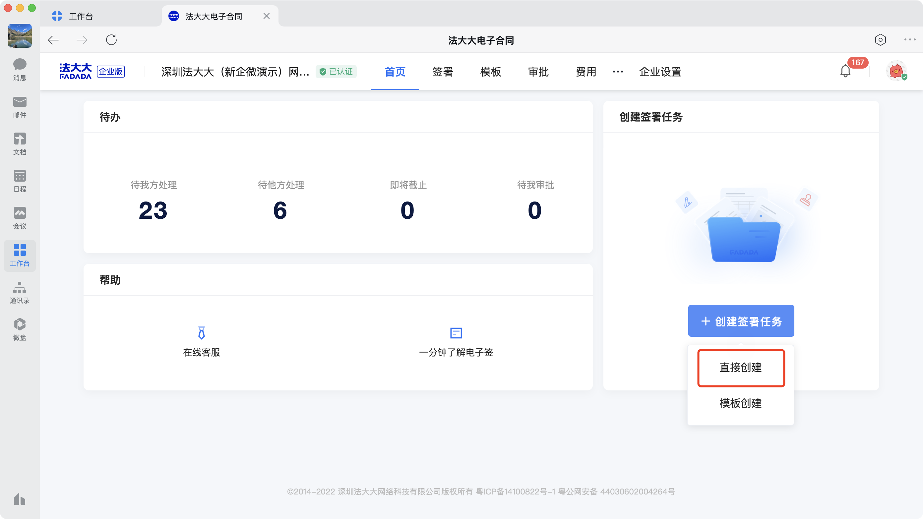Click the red profile avatar in header
This screenshot has height=519, width=923.
click(896, 71)
